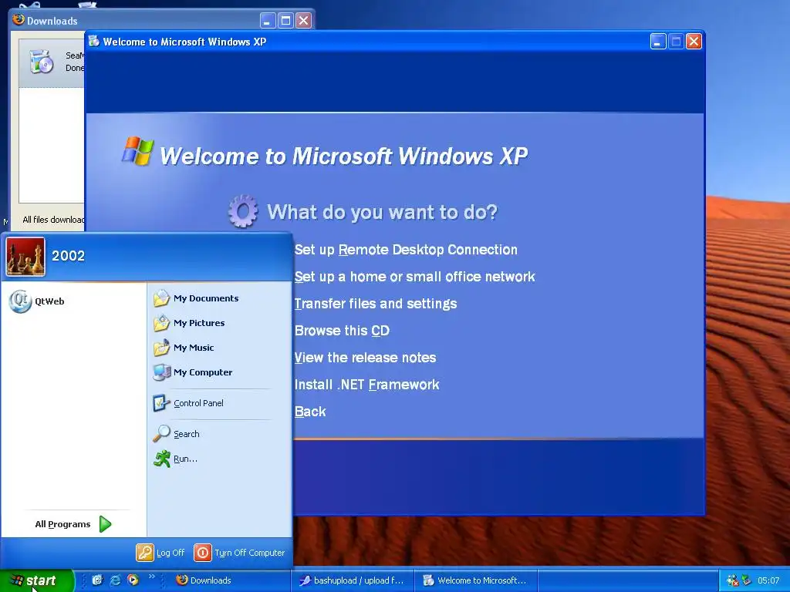The image size is (790, 592).
Task: Click Turn Off Computer text label
Action: 249,553
